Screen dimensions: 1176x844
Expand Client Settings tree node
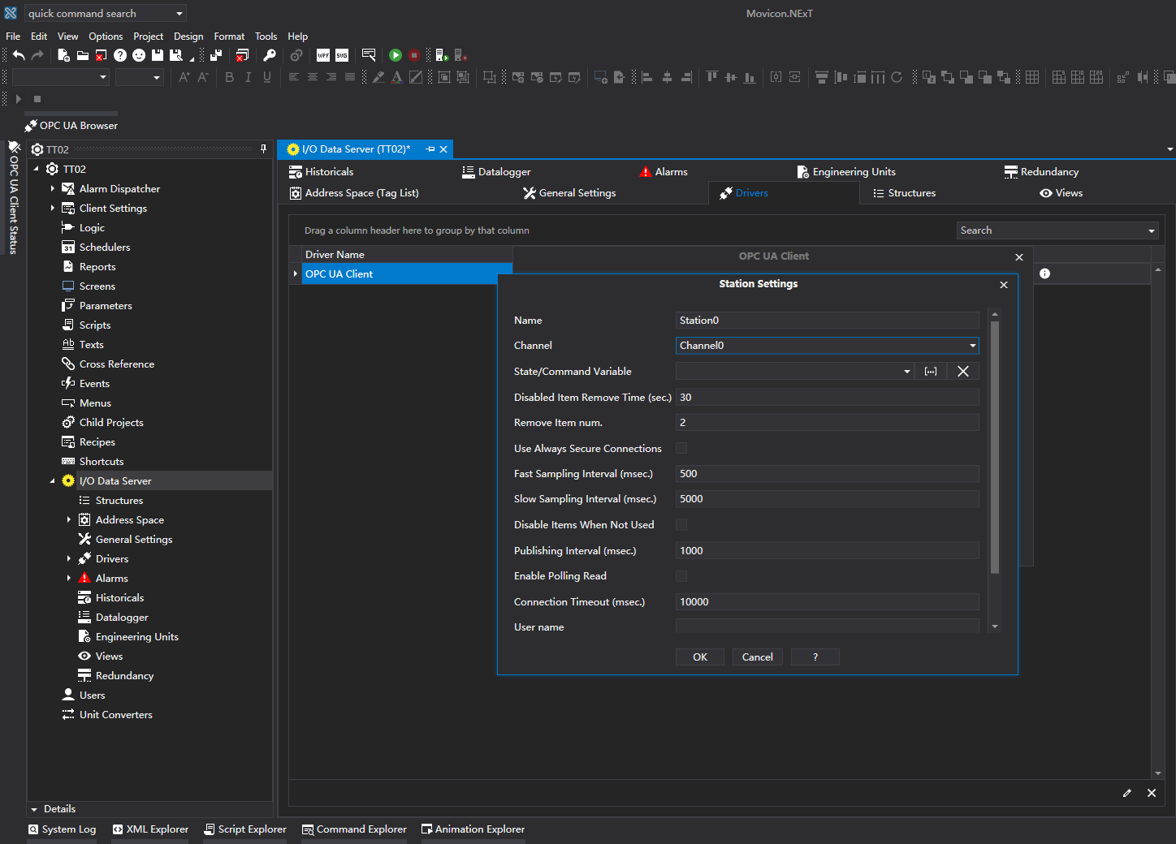point(53,208)
